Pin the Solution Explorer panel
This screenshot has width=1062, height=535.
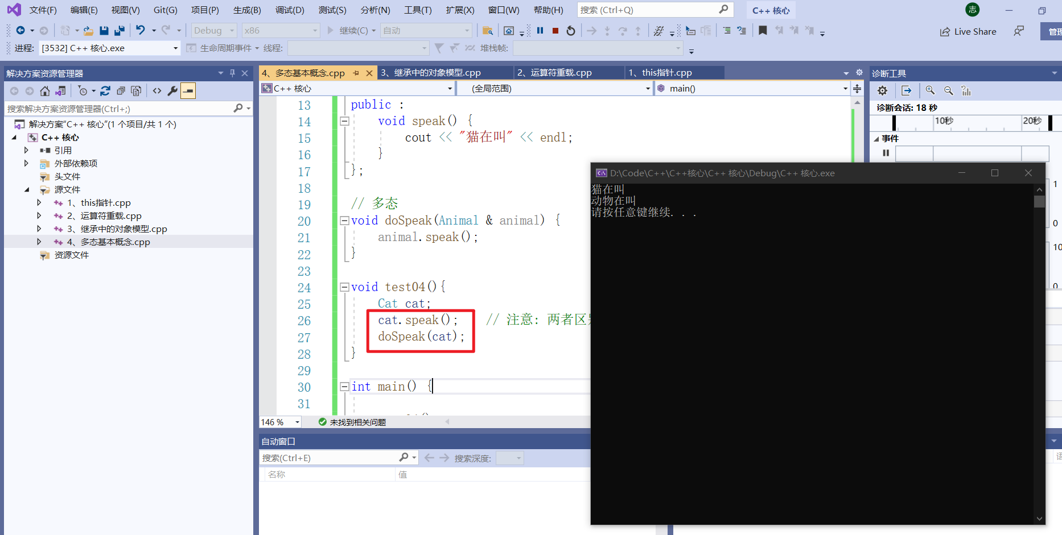[232, 73]
